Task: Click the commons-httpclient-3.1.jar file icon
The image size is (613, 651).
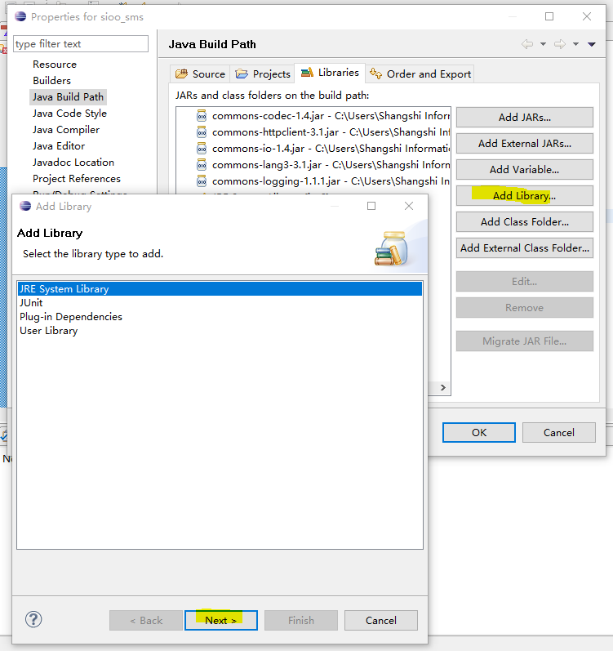Action: [x=202, y=132]
